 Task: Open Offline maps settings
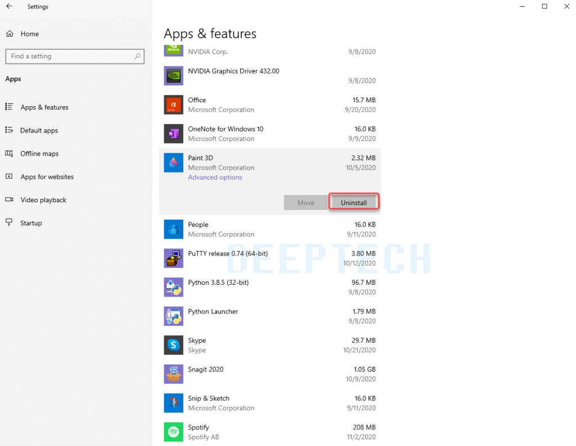coord(39,153)
